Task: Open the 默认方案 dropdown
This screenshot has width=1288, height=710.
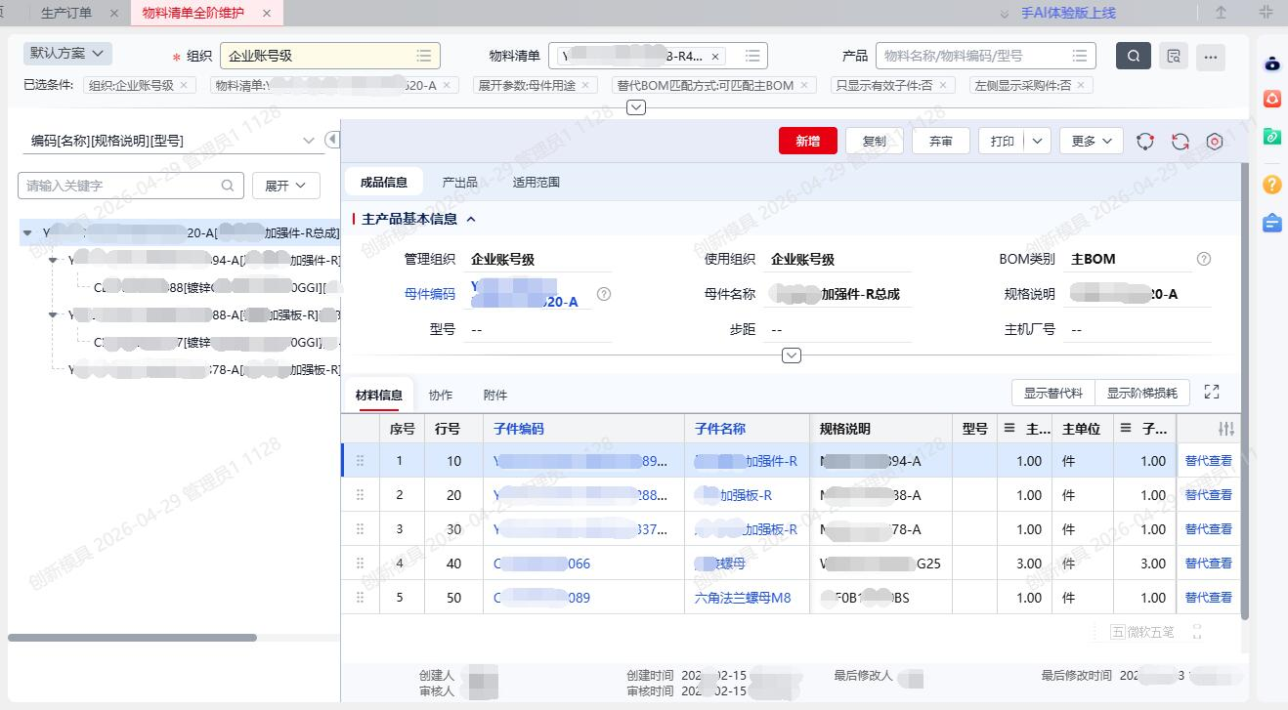Action: 67,54
